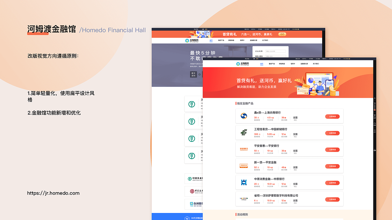
Task: Open the 关于我们 menu item
Action: [316, 64]
